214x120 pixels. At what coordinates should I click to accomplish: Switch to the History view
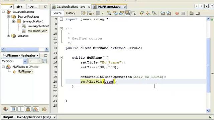71,13
